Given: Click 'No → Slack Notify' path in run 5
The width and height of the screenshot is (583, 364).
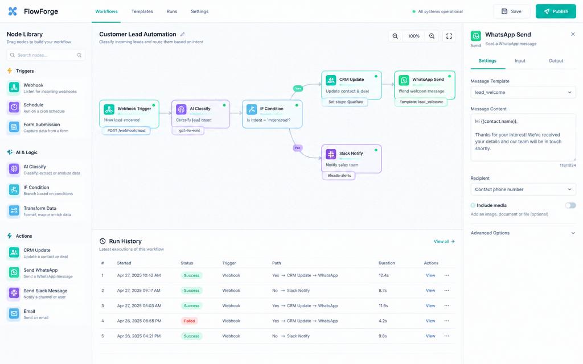Looking at the screenshot, I should [291, 336].
